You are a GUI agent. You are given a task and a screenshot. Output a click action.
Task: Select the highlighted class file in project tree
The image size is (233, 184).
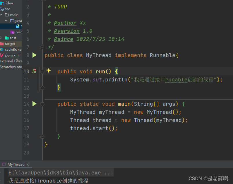click(x=11, y=26)
